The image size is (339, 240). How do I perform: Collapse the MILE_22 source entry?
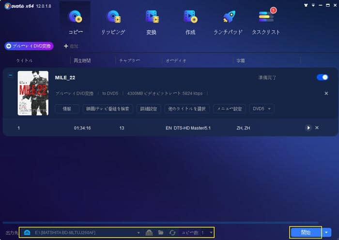coord(10,75)
